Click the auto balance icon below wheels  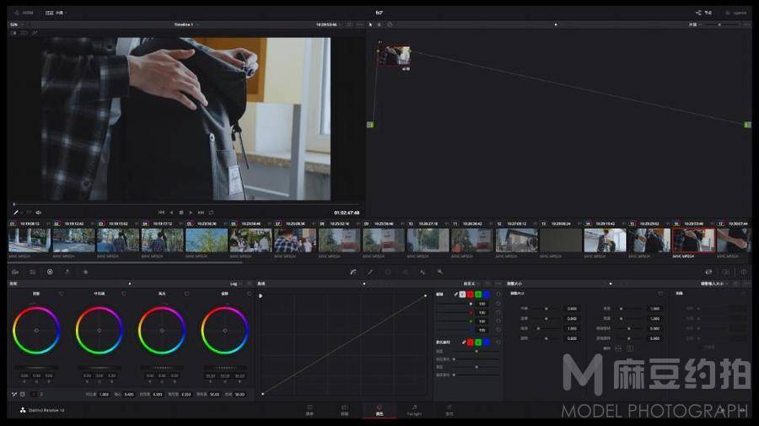pos(14,395)
